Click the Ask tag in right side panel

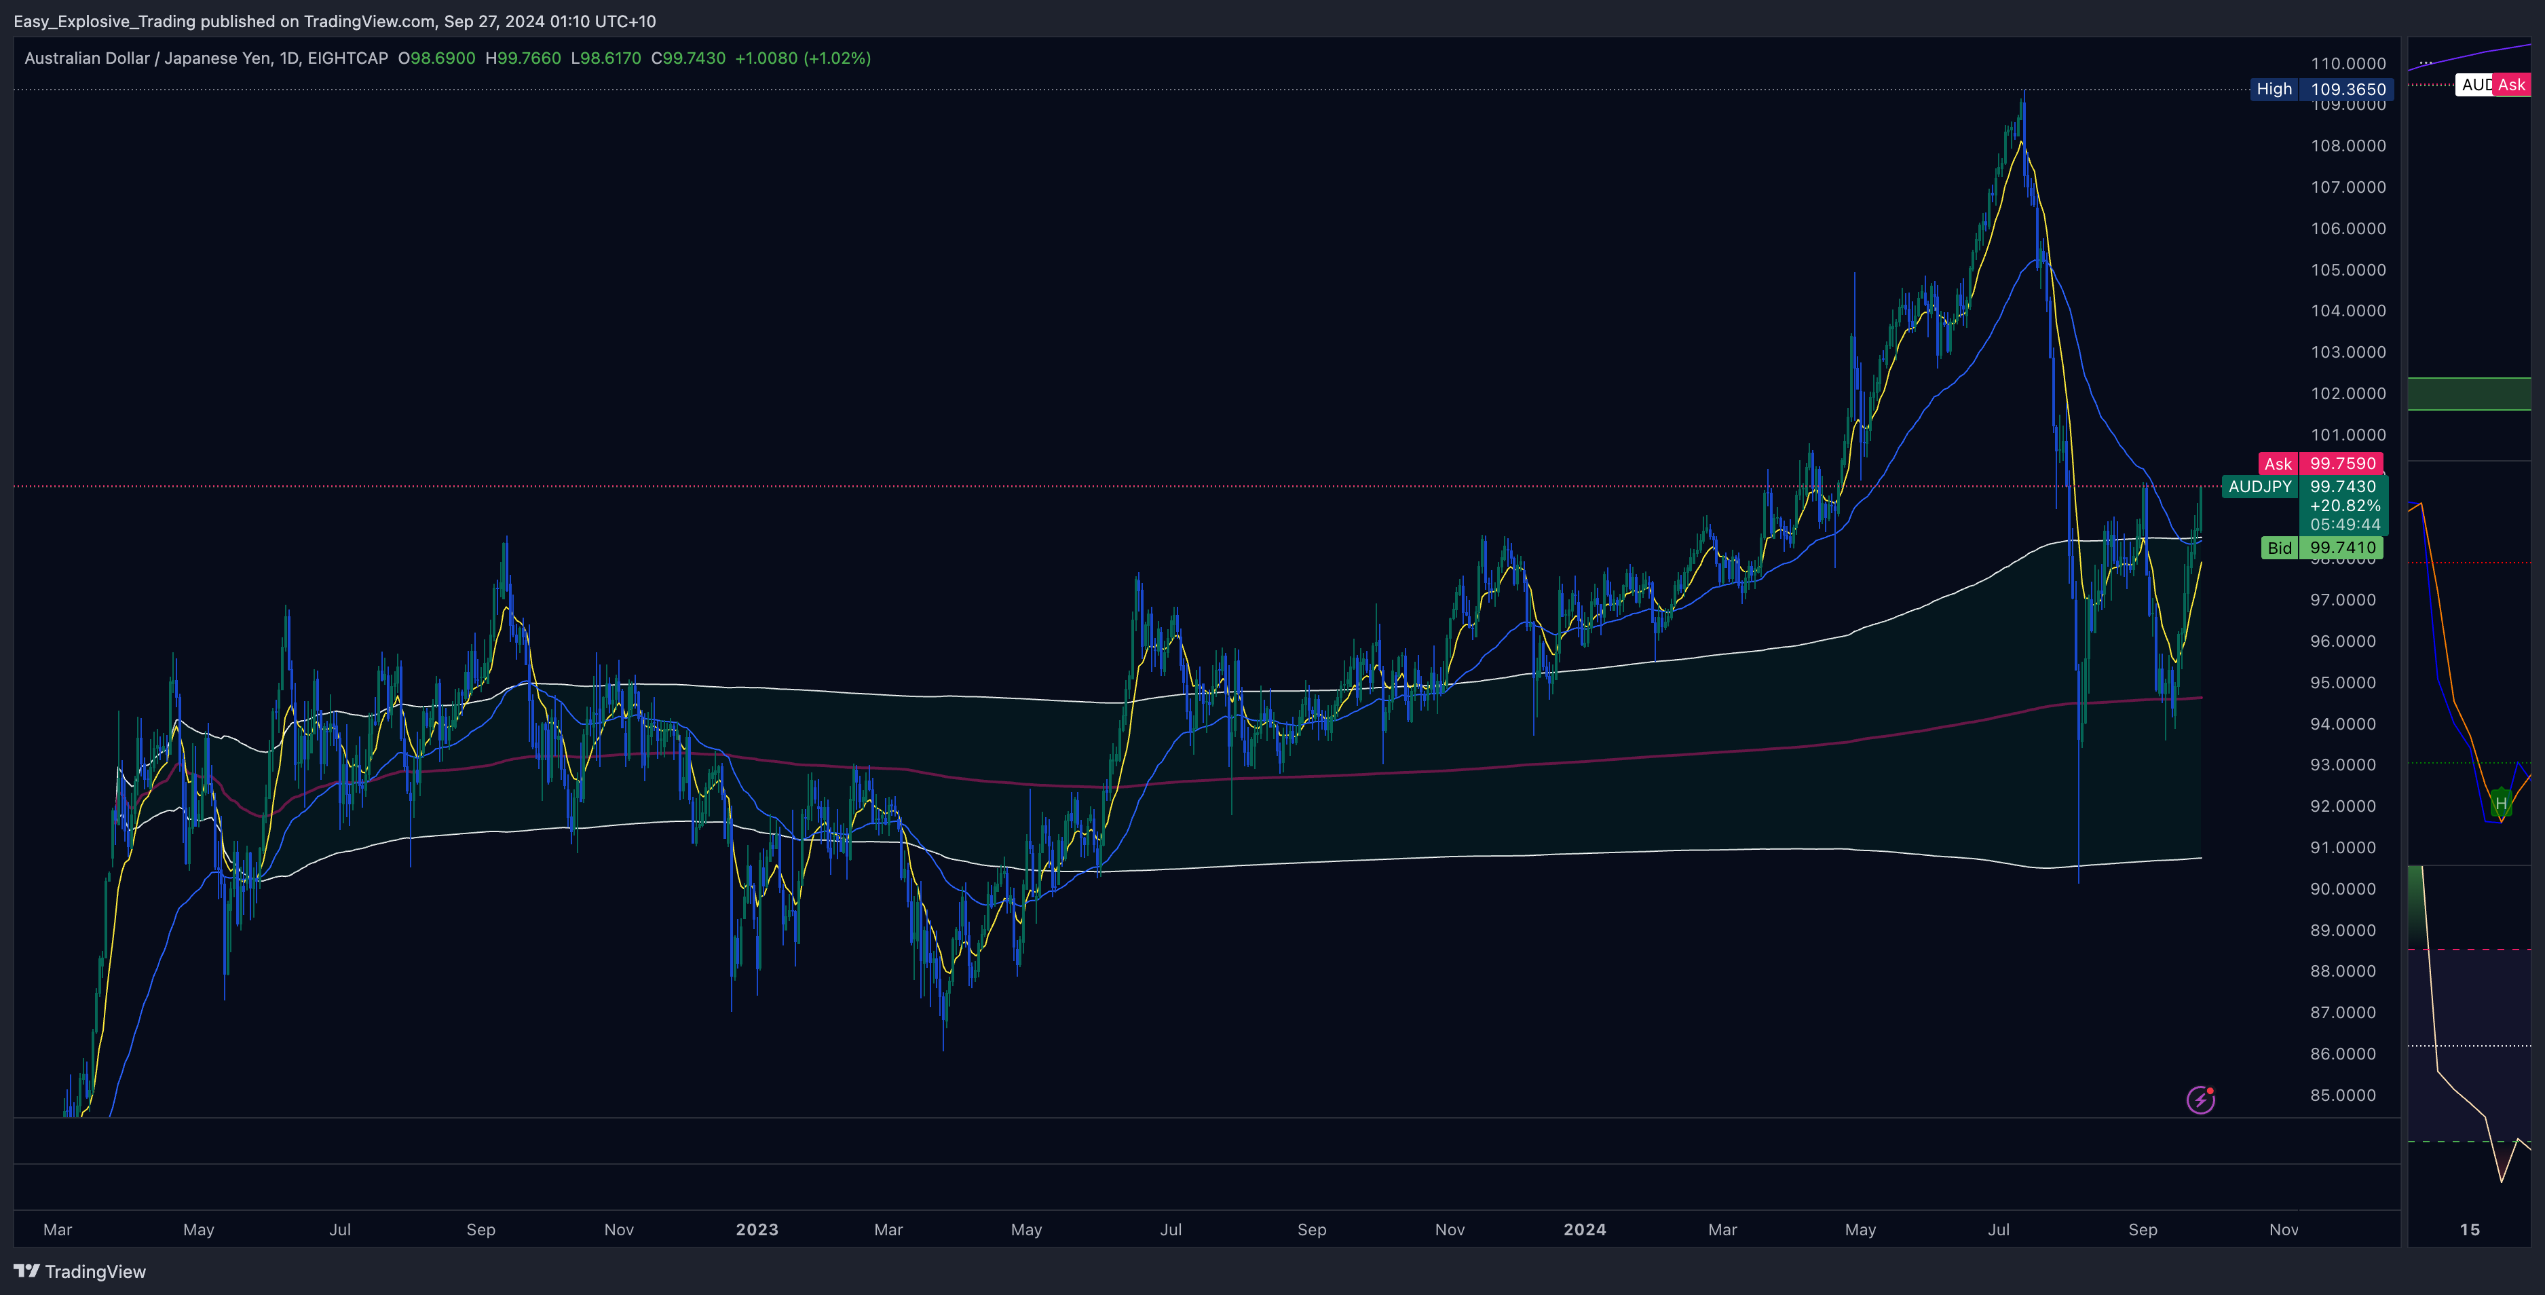[2510, 85]
